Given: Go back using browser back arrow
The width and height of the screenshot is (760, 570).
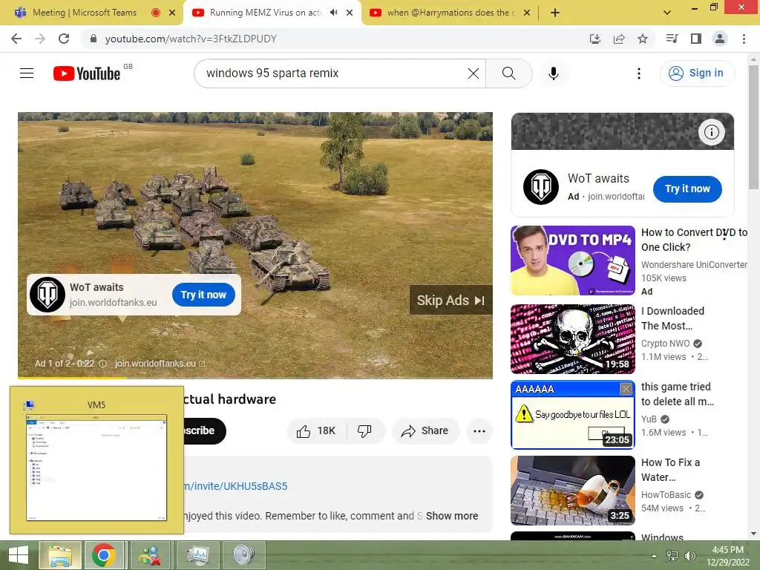Looking at the screenshot, I should 16,39.
